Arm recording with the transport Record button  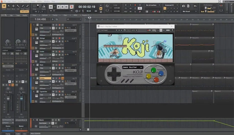(72, 7)
